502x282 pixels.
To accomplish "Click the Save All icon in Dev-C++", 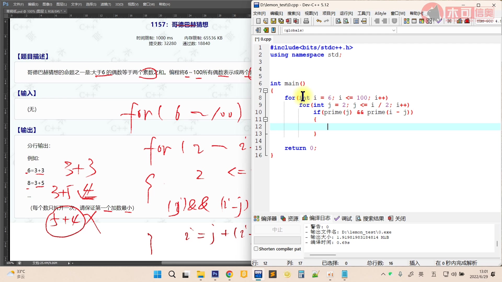I will (281, 21).
